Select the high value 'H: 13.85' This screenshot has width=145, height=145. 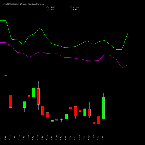pos(74,8)
